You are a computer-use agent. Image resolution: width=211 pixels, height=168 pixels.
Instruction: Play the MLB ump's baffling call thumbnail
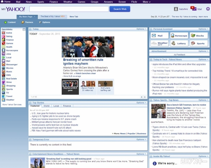click(x=105, y=87)
